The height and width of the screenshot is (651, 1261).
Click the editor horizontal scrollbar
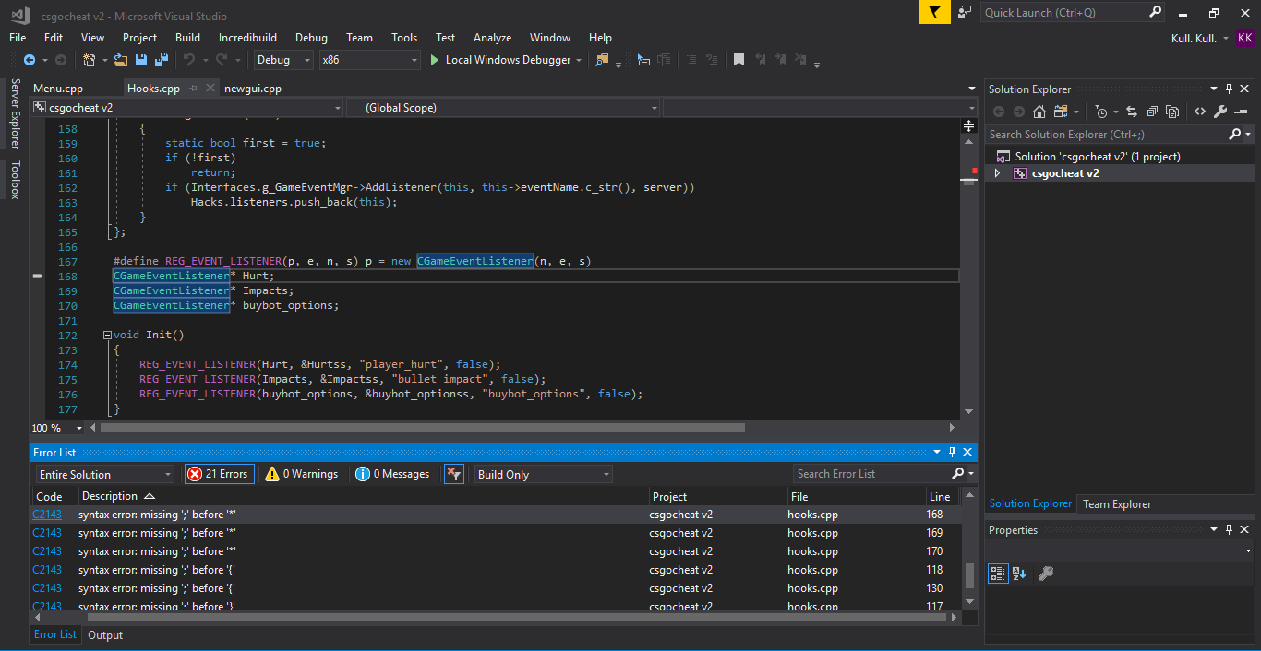tap(422, 428)
